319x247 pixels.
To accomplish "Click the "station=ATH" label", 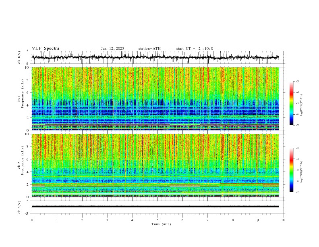I will coord(149,48).
